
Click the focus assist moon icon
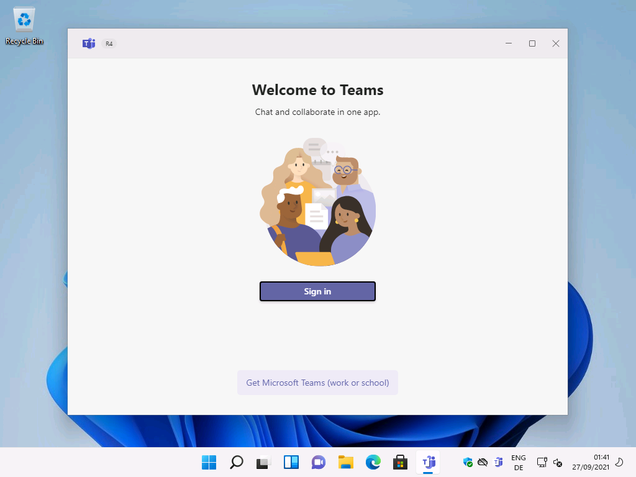coord(619,462)
